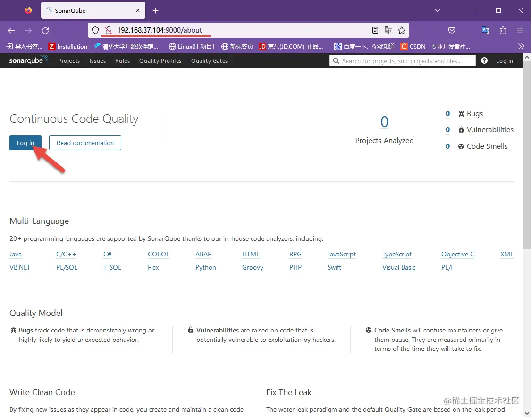
Task: Open the TypeScript language link
Action: 396,255
